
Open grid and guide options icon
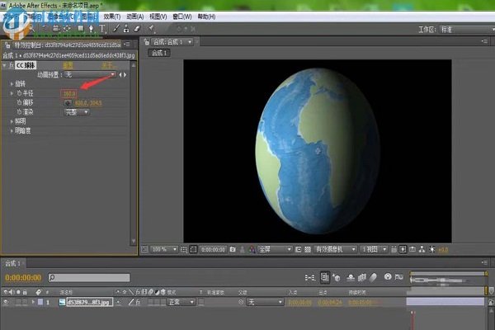pos(184,249)
